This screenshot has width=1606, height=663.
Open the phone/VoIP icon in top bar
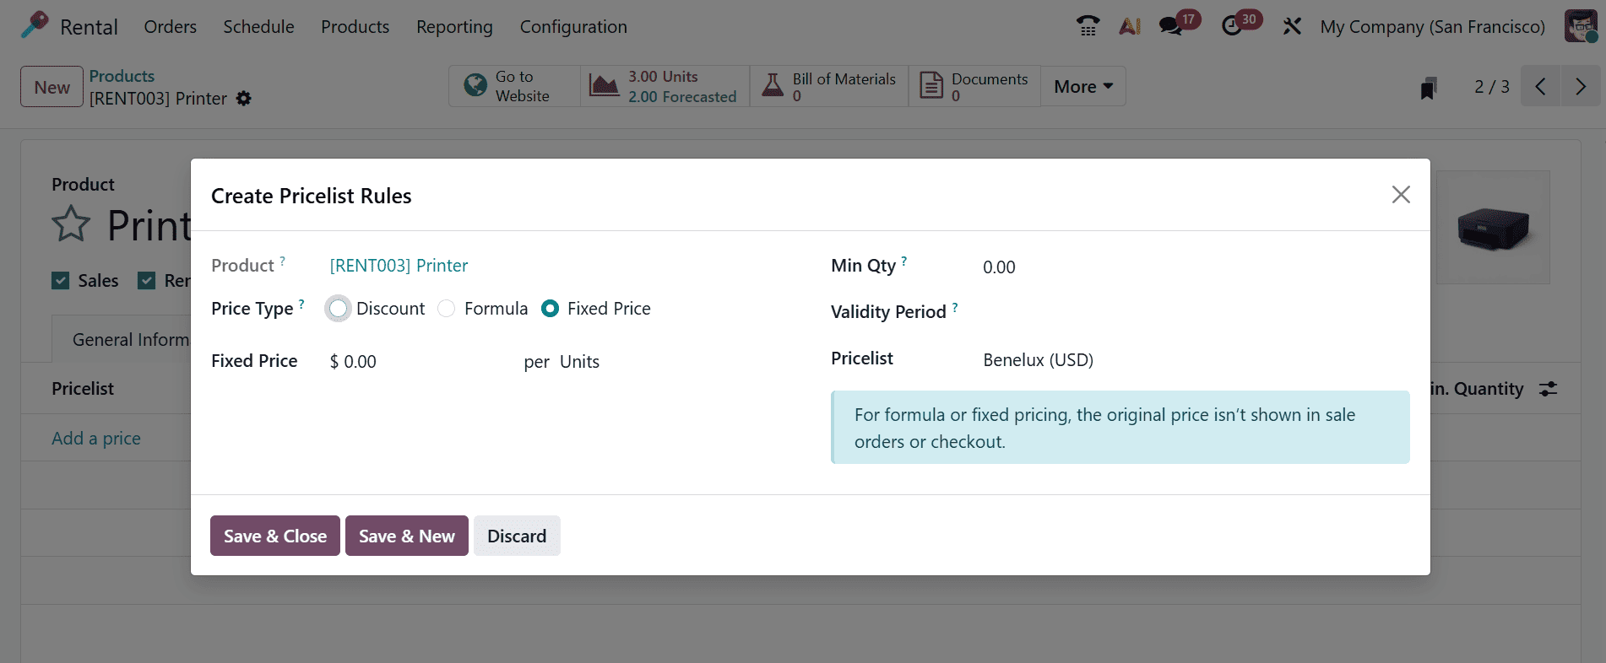[1088, 26]
